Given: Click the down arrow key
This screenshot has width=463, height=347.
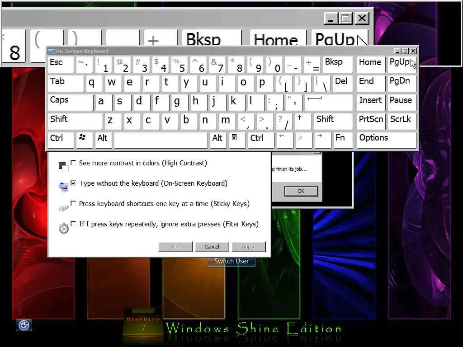Looking at the screenshot, I should click(x=303, y=140).
